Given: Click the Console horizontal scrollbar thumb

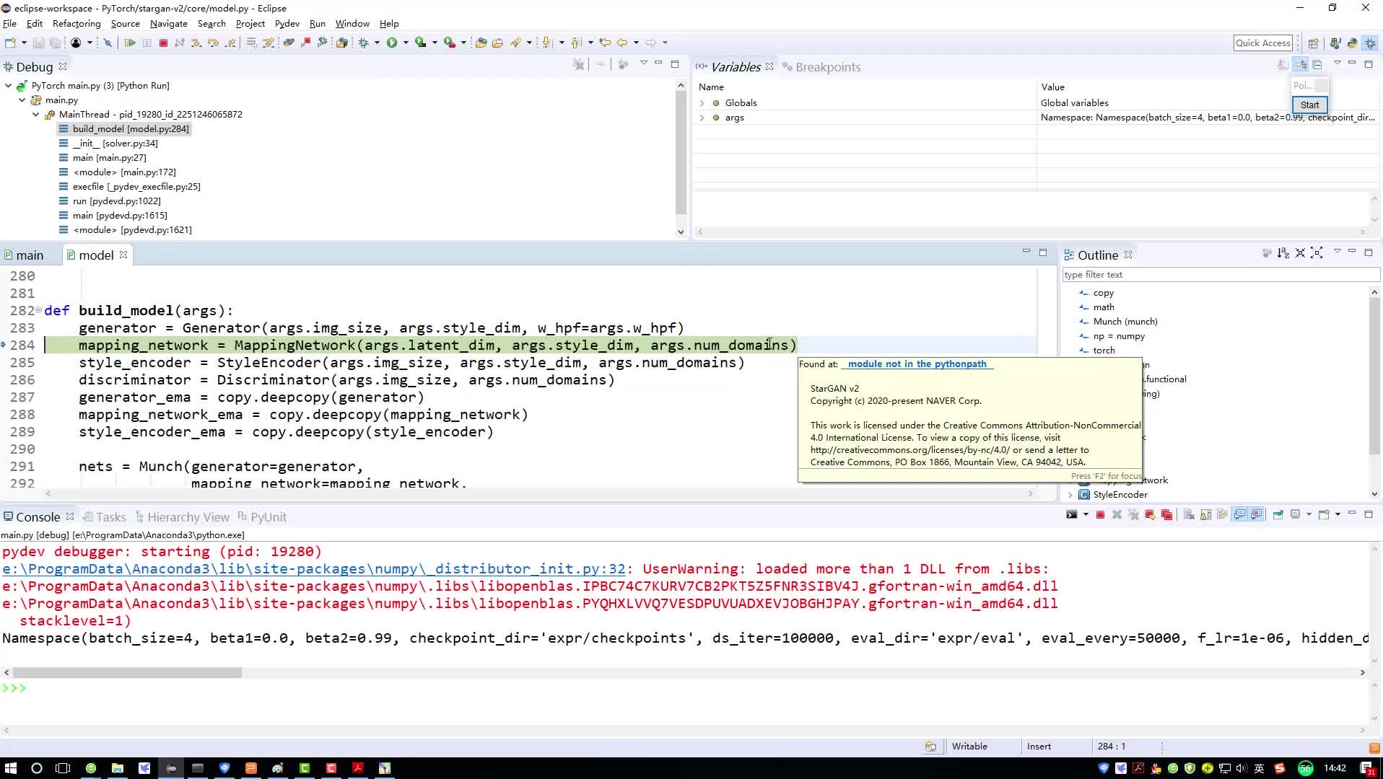Looking at the screenshot, I should (x=127, y=673).
